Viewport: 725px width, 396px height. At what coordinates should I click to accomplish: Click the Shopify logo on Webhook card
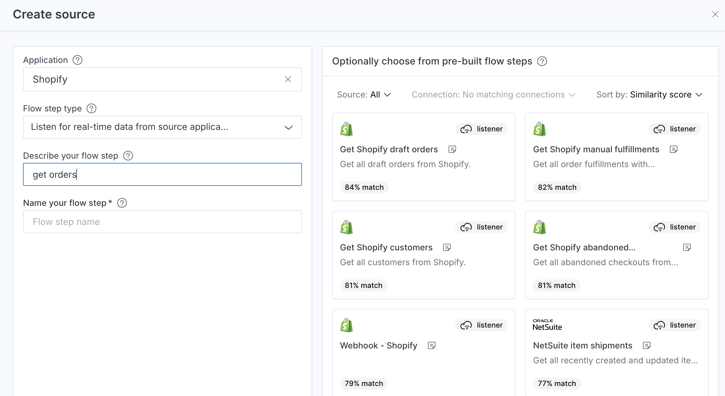pyautogui.click(x=346, y=325)
